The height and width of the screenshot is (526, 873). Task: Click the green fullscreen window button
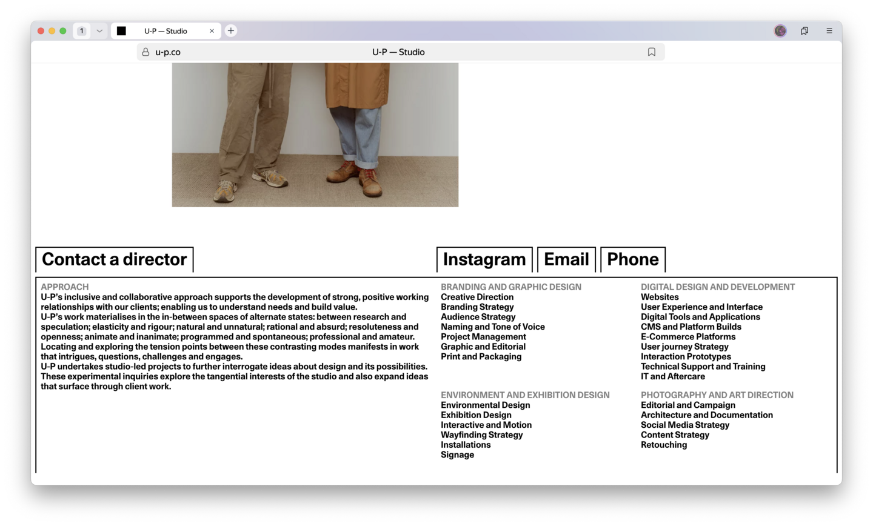(63, 31)
